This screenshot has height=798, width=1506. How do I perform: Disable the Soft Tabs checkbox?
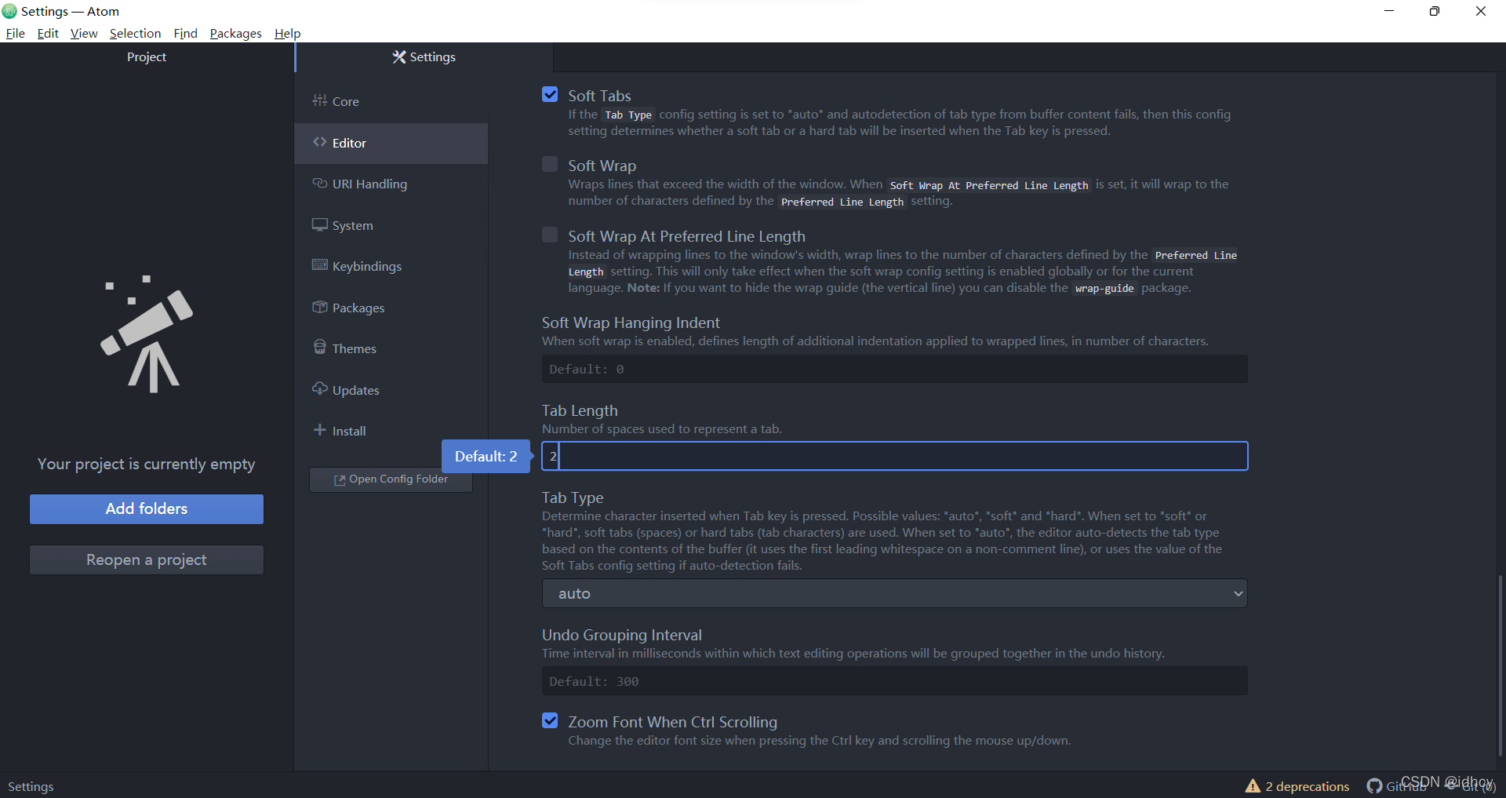[550, 95]
